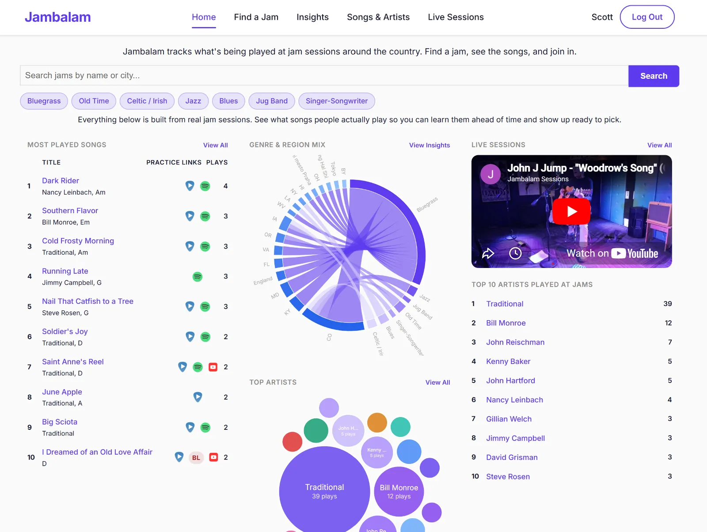This screenshot has width=707, height=532.
Task: Open guitar pick practice link for Dark Rider
Action: 190,186
